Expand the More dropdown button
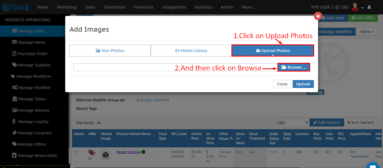Image resolution: width=383 pixels, height=168 pixels. click(367, 32)
